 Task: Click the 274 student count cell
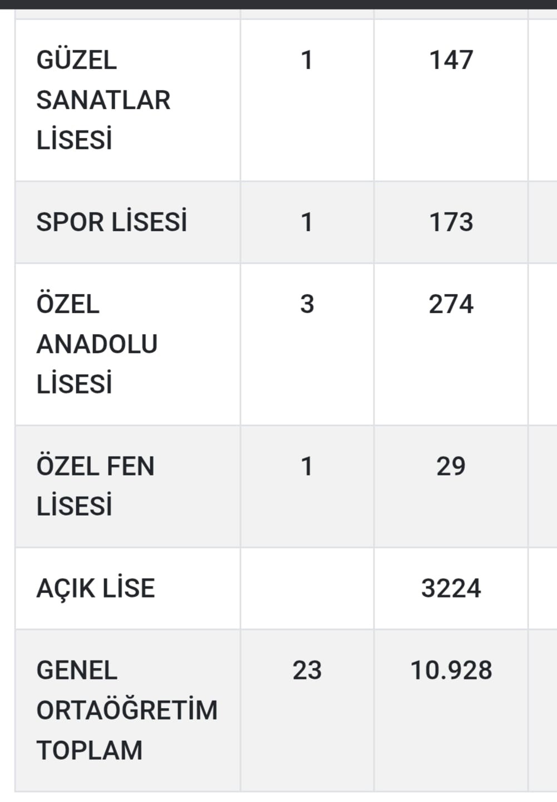[451, 304]
